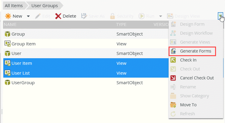225x123 pixels.
Task: Click SmartObject type in UserGroup row
Action: click(x=130, y=83)
